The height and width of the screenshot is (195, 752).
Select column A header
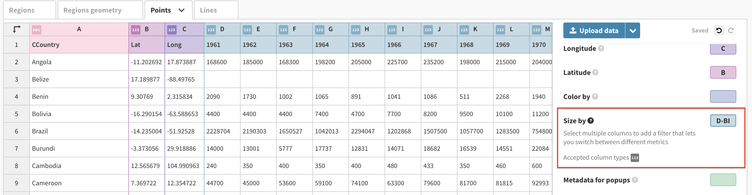pyautogui.click(x=79, y=29)
